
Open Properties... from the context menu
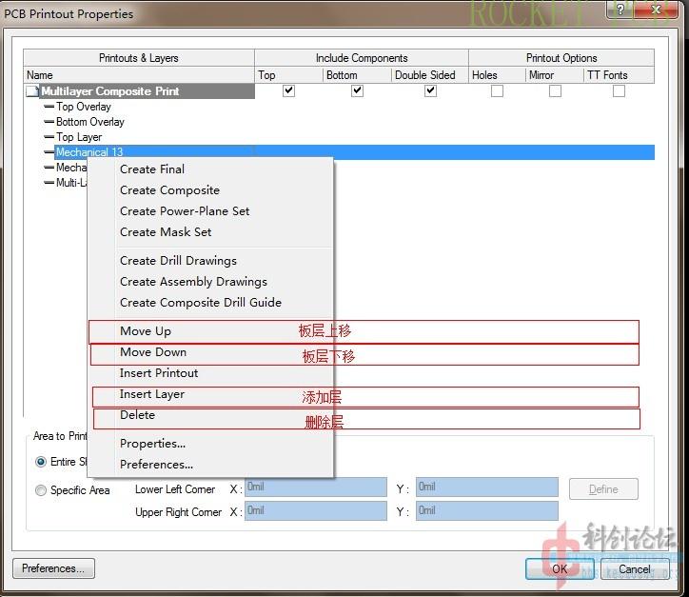pyautogui.click(x=152, y=444)
